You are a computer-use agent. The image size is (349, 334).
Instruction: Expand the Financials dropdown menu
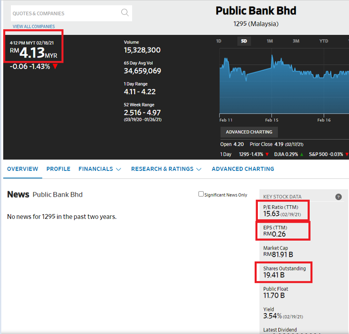(x=100, y=169)
